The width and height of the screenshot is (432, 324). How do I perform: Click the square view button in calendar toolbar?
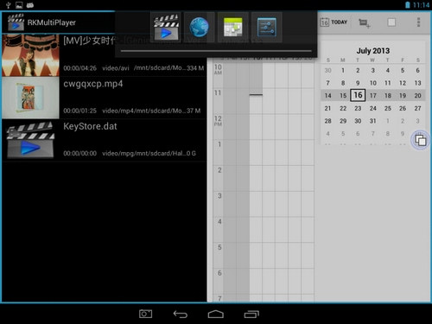tap(391, 22)
